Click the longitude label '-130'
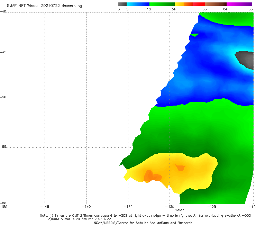Image resolution: width=256 pixels, height=225 pixels. (170, 207)
